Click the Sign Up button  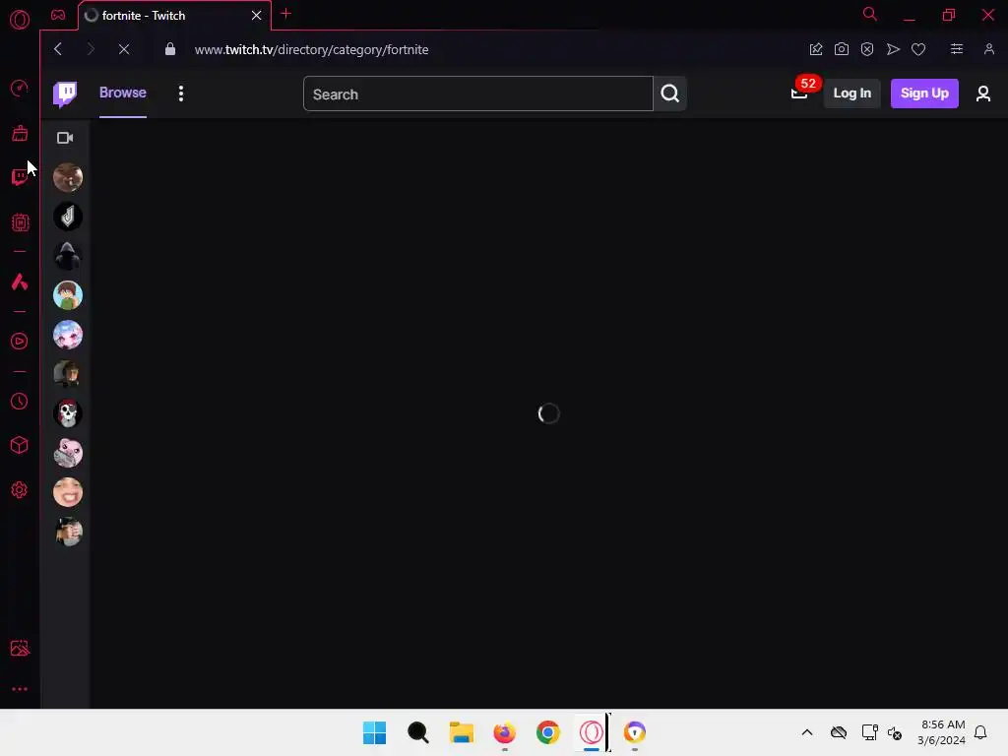pyautogui.click(x=924, y=94)
